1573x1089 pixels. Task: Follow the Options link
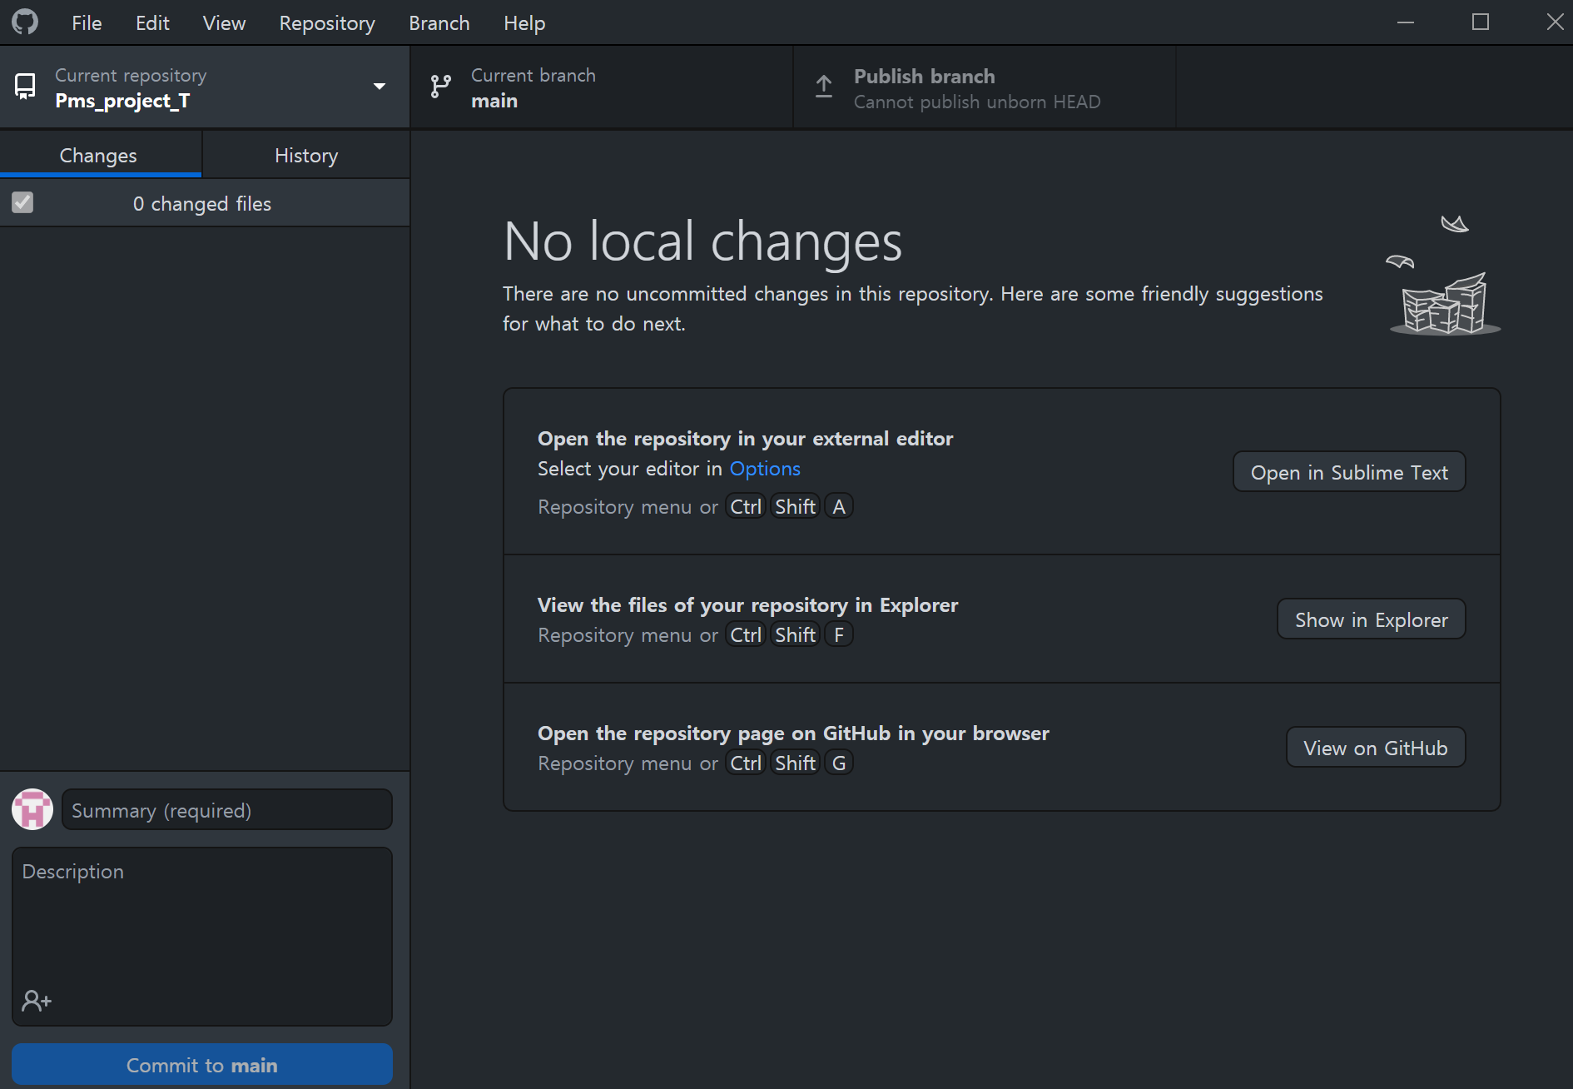[765, 469]
